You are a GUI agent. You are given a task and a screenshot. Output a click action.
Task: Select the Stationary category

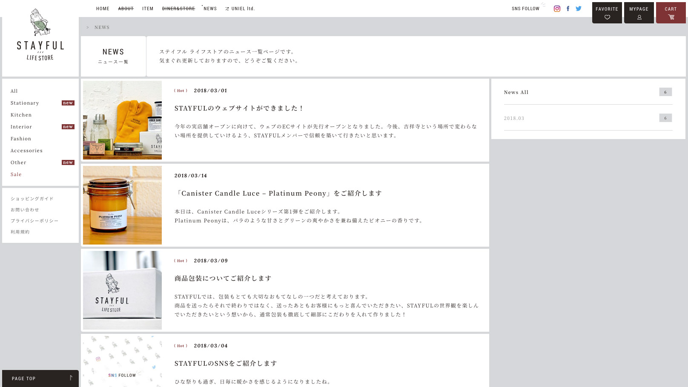(25, 103)
